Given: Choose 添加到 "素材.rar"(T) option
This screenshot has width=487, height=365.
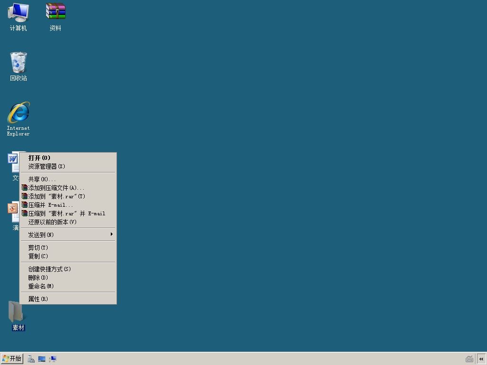Looking at the screenshot, I should point(68,196).
